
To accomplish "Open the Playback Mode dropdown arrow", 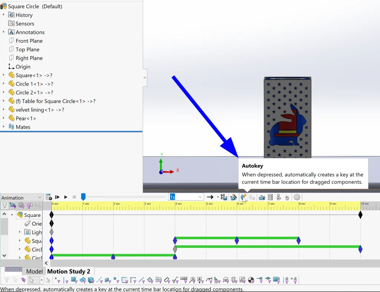I will pos(218,197).
